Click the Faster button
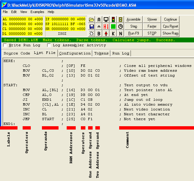Screen dimensions: 194x181 click(152, 26)
